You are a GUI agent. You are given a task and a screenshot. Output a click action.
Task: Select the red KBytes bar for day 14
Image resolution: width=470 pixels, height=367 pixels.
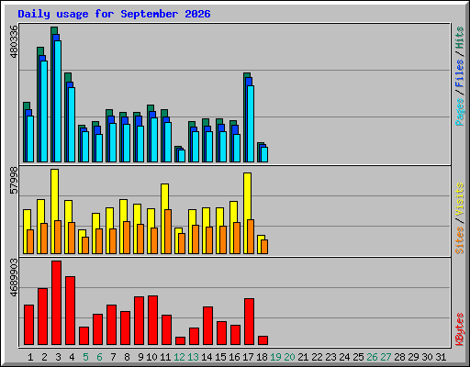(208, 326)
